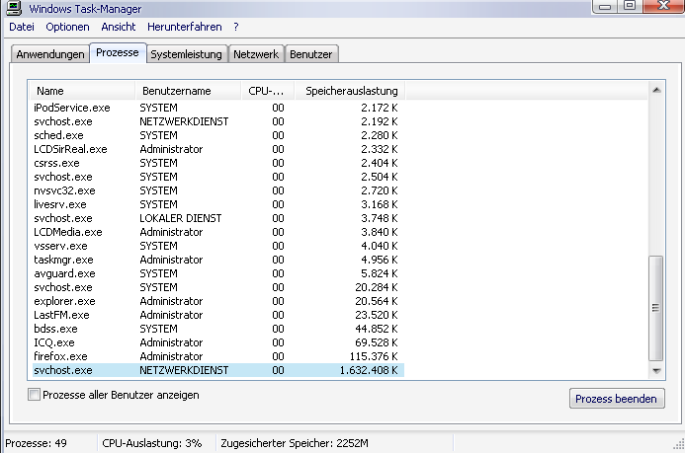Open the Optionen menu

pyautogui.click(x=67, y=27)
